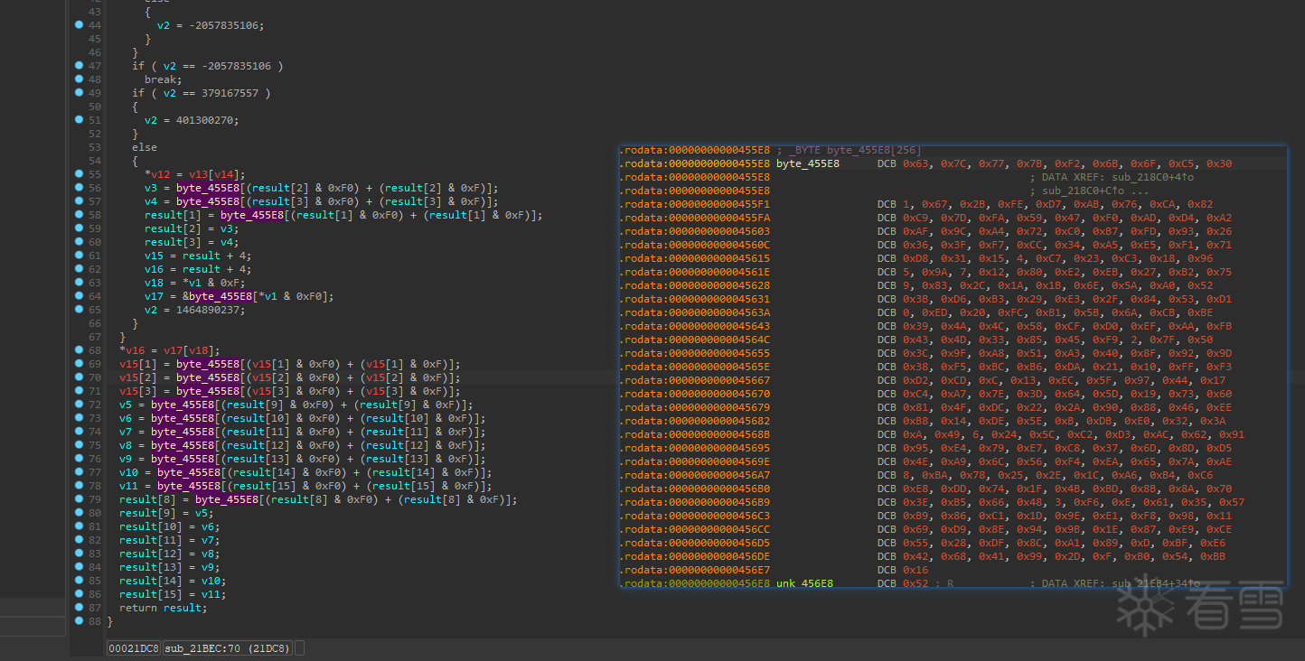Viewport: 1305px width, 661px height.
Task: Toggle breakpoint dot on line 44
Action: 80,24
